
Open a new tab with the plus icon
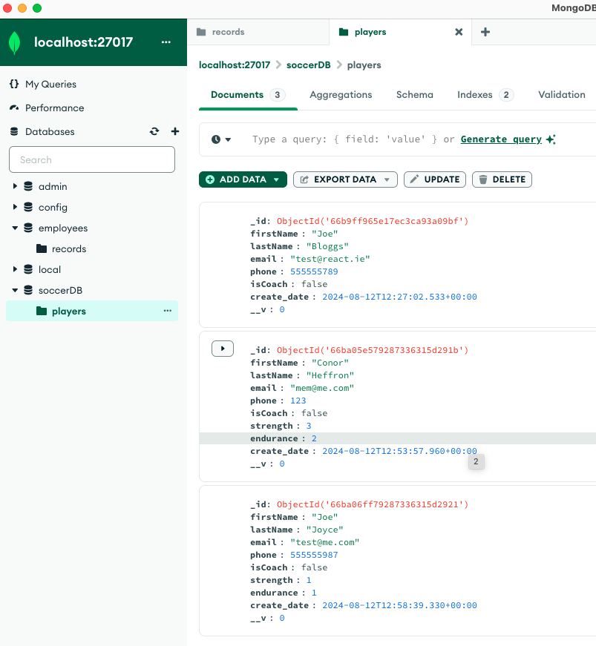[485, 32]
